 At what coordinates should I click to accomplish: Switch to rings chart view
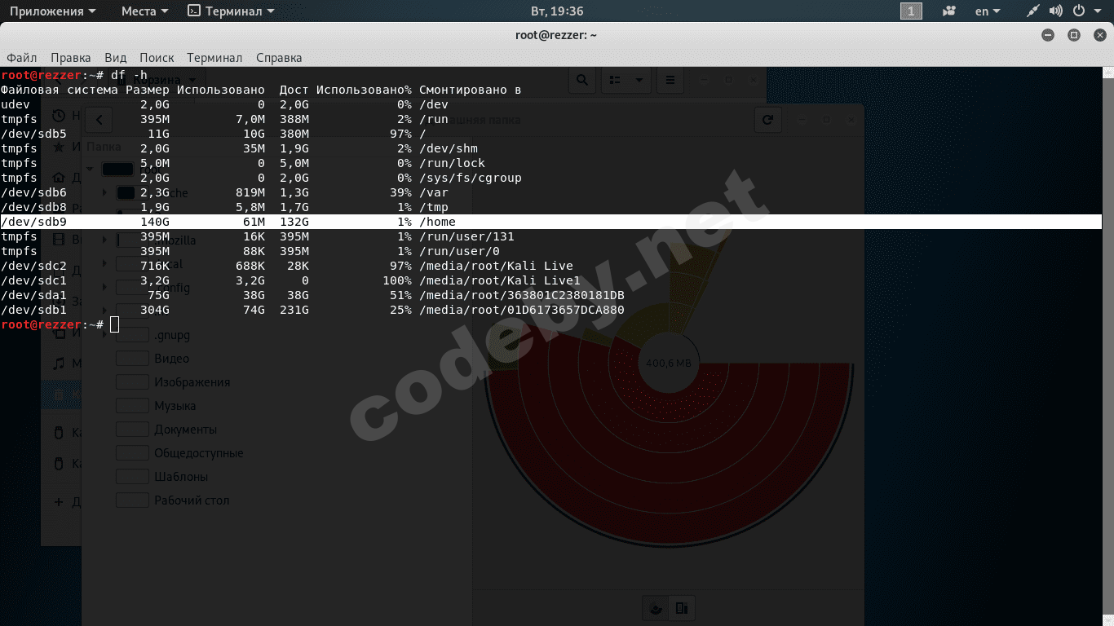click(656, 607)
